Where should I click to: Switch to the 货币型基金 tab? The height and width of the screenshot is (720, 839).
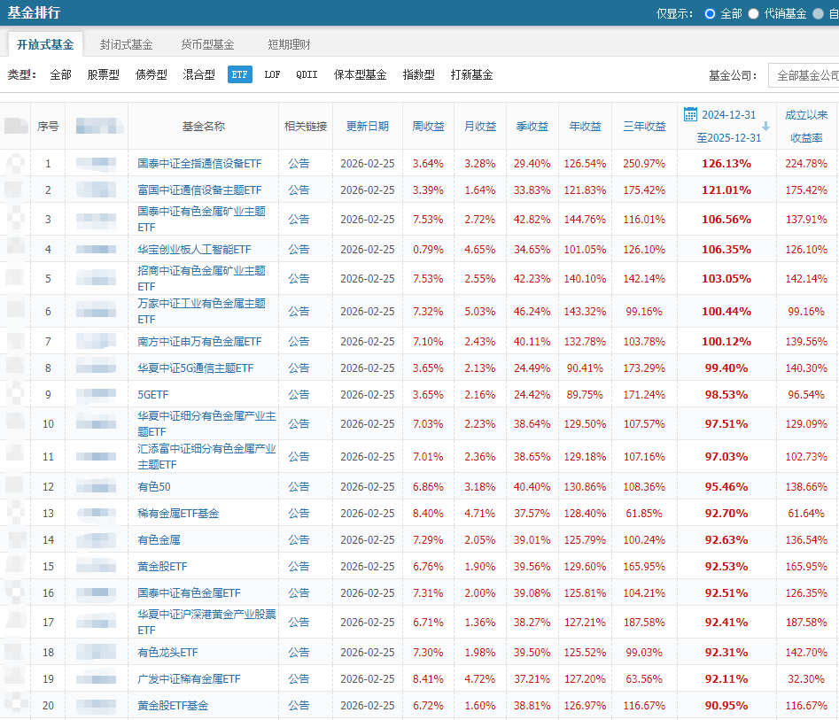(x=206, y=43)
